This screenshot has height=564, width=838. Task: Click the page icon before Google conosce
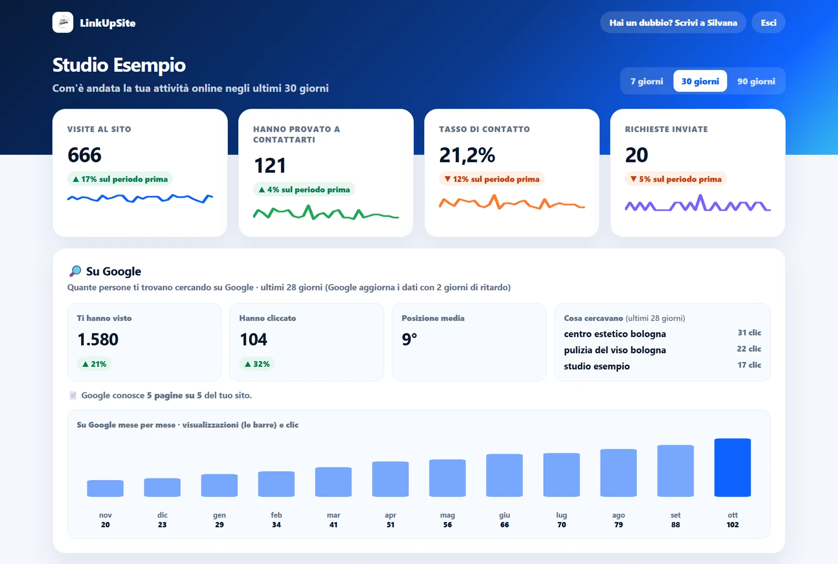point(73,395)
